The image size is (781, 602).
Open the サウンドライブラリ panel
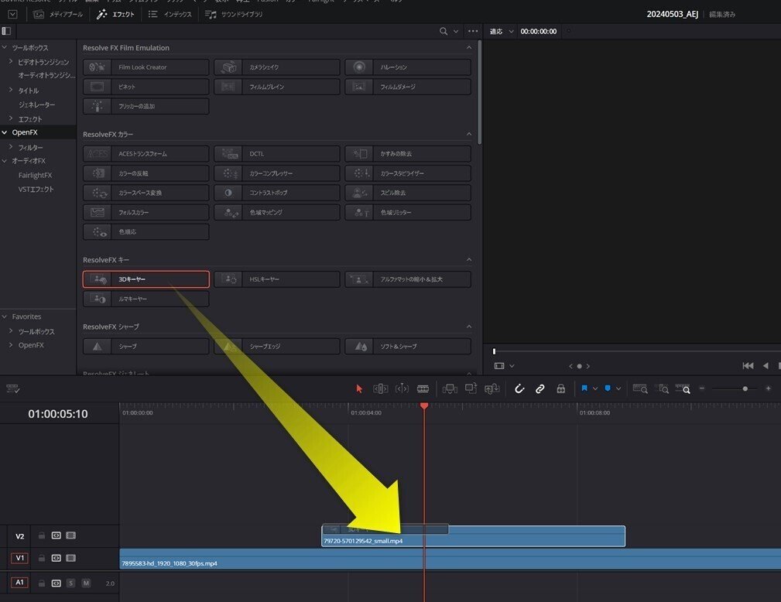pyautogui.click(x=234, y=15)
